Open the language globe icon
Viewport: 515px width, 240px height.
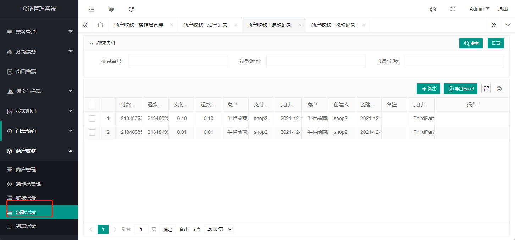point(111,9)
